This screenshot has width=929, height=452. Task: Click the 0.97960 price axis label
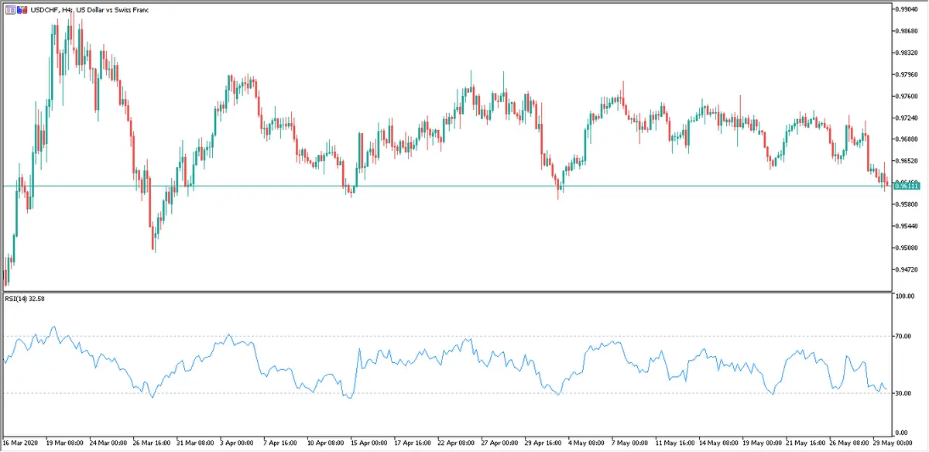click(x=908, y=74)
